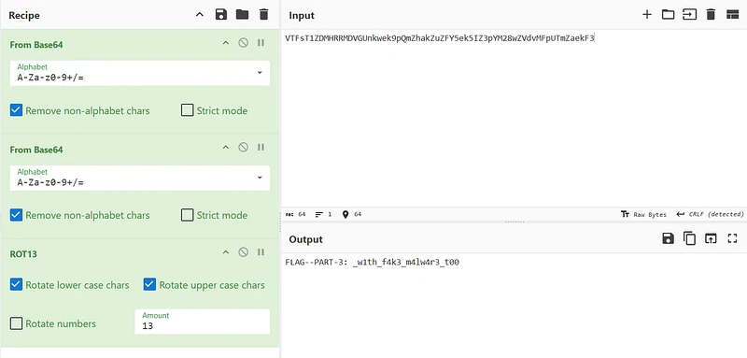The width and height of the screenshot is (747, 358).
Task: Reset pane layout icon in Input header
Action: 732,15
